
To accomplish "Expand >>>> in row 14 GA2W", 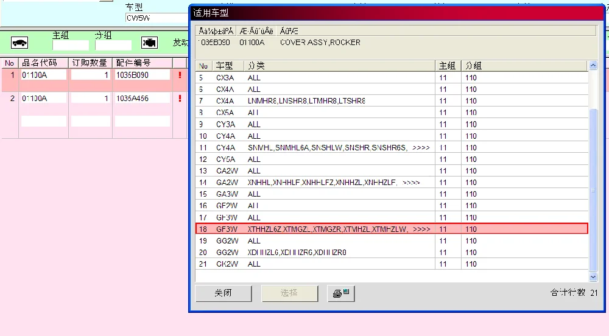I will point(411,183).
